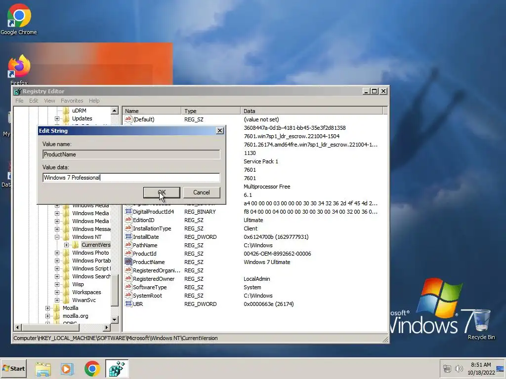Expand the Windows Search key

click(57, 276)
